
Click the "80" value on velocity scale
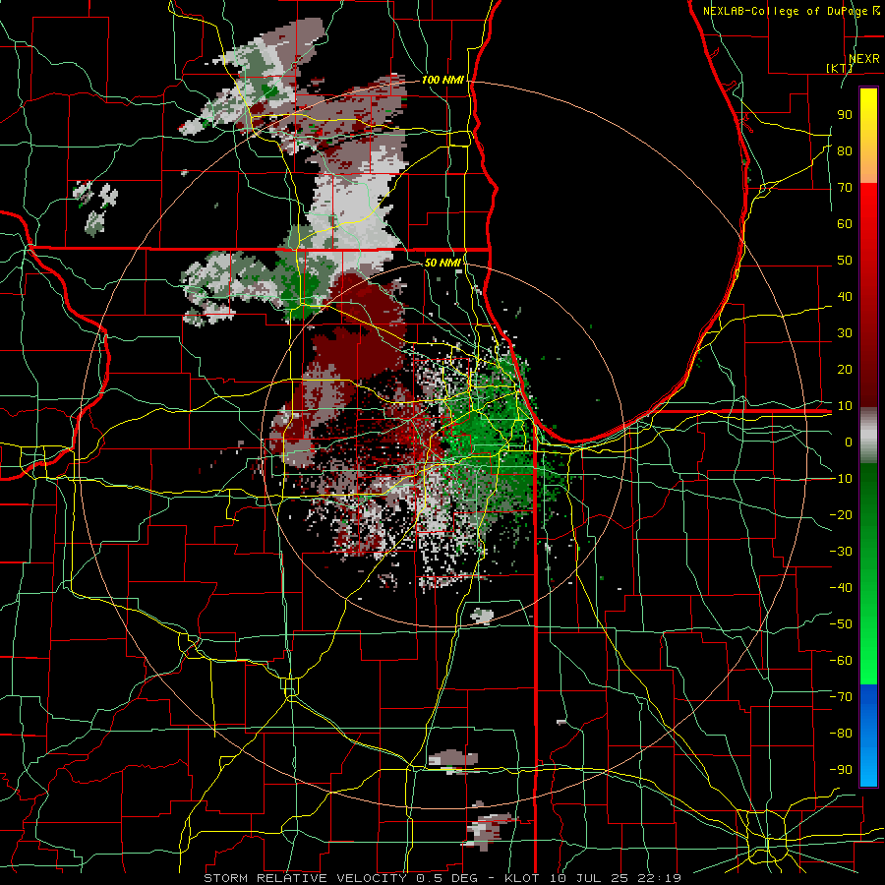845,150
